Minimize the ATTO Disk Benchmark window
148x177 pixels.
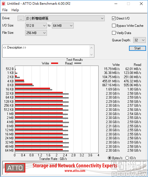116,4
